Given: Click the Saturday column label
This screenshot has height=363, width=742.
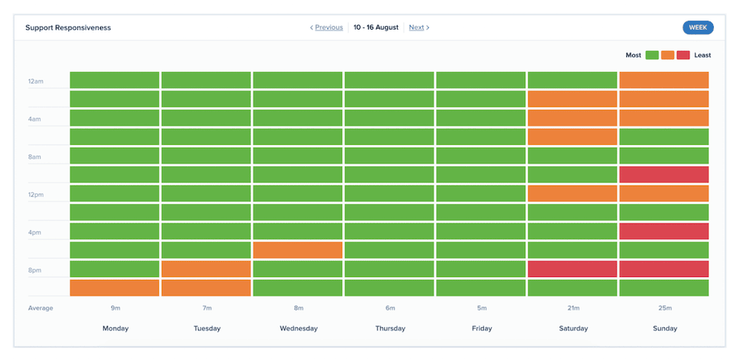Looking at the screenshot, I should click(x=573, y=328).
